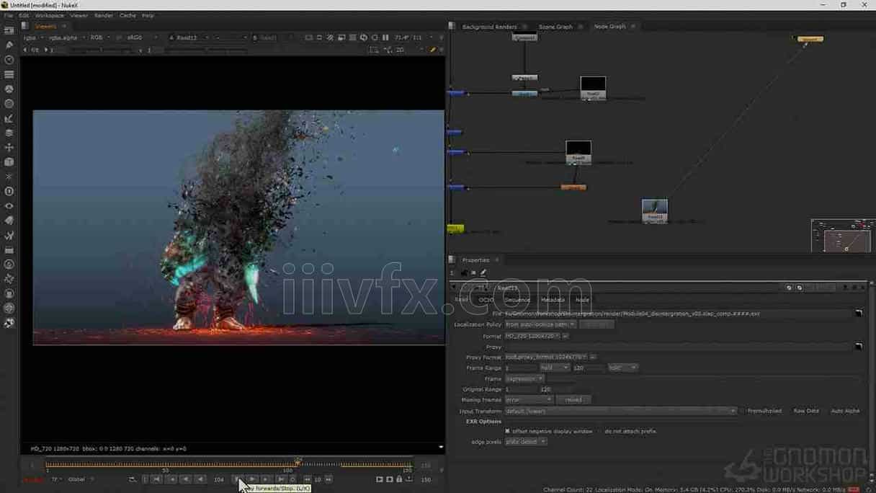
Task: Open the Particles nodes toolbar icon
Action: (9, 177)
